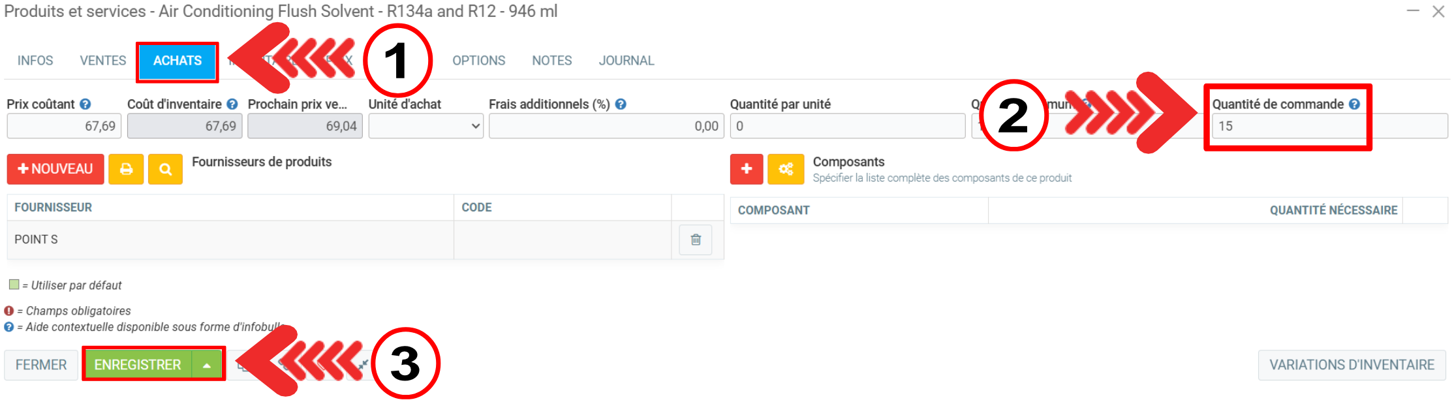Click the Prix coûtant help icon
Screen dimensions: 1454x402
coord(85,104)
